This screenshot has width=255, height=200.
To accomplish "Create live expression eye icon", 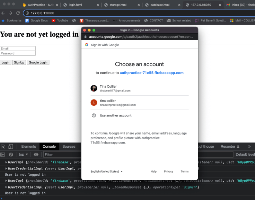I will point(36,155).
